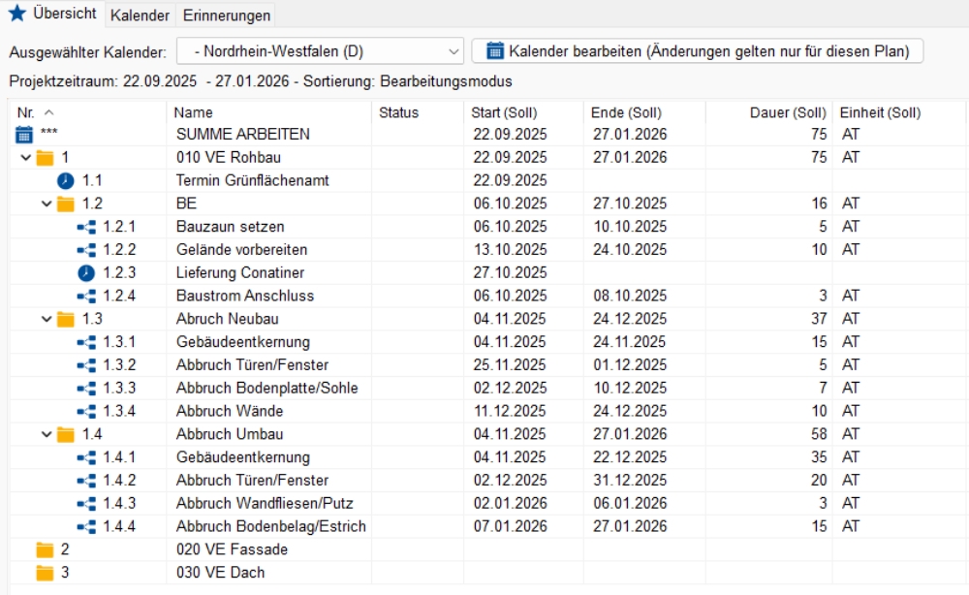Click folder icon of row 1.2 BE

tap(66, 204)
